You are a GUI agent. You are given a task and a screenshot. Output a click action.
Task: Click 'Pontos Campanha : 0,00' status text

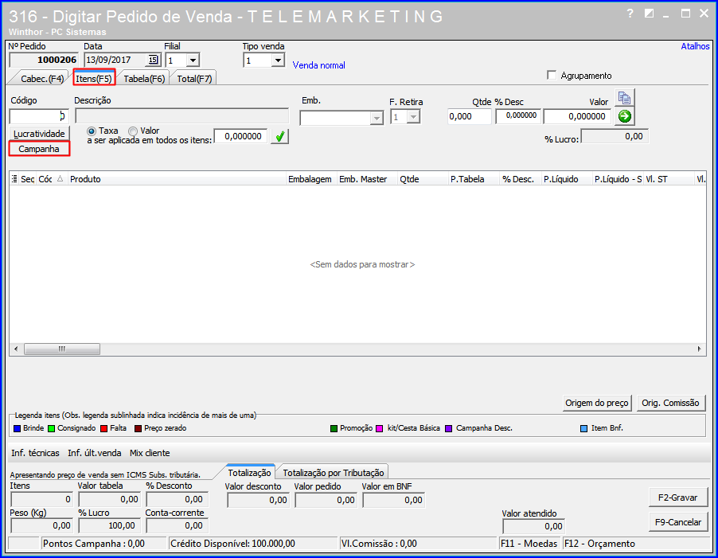(93, 544)
